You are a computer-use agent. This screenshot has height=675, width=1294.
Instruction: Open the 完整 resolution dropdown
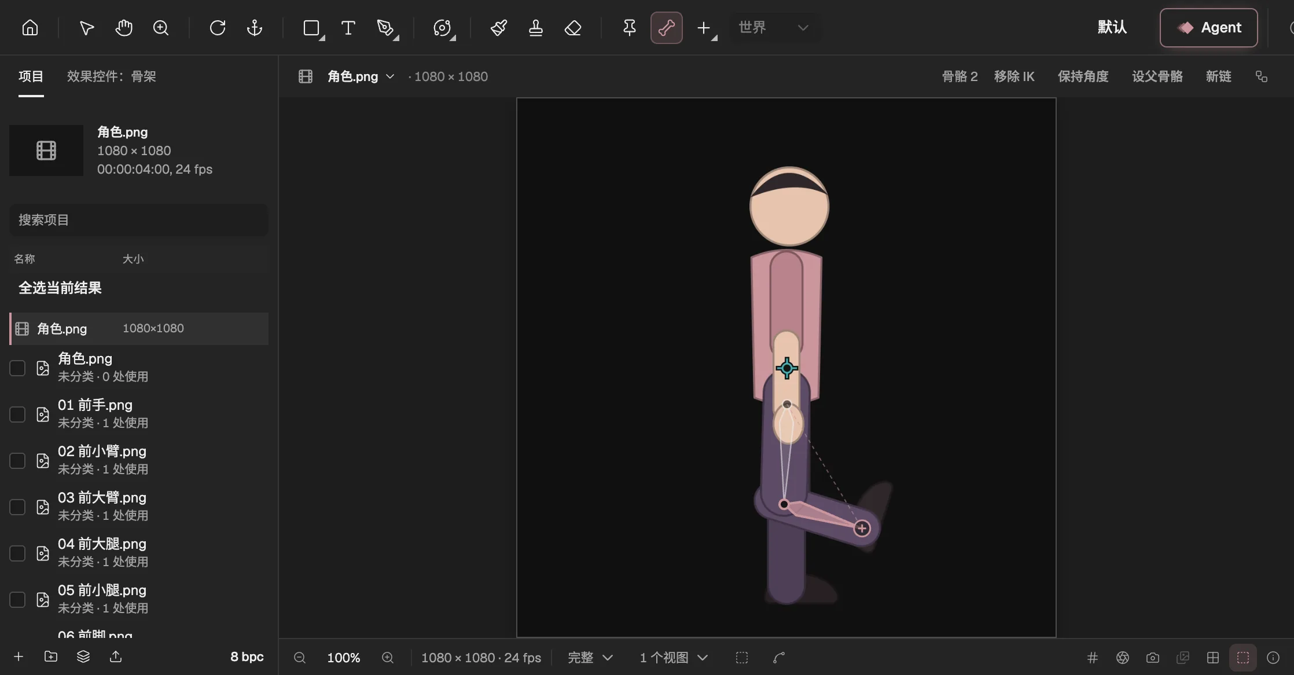coord(590,658)
